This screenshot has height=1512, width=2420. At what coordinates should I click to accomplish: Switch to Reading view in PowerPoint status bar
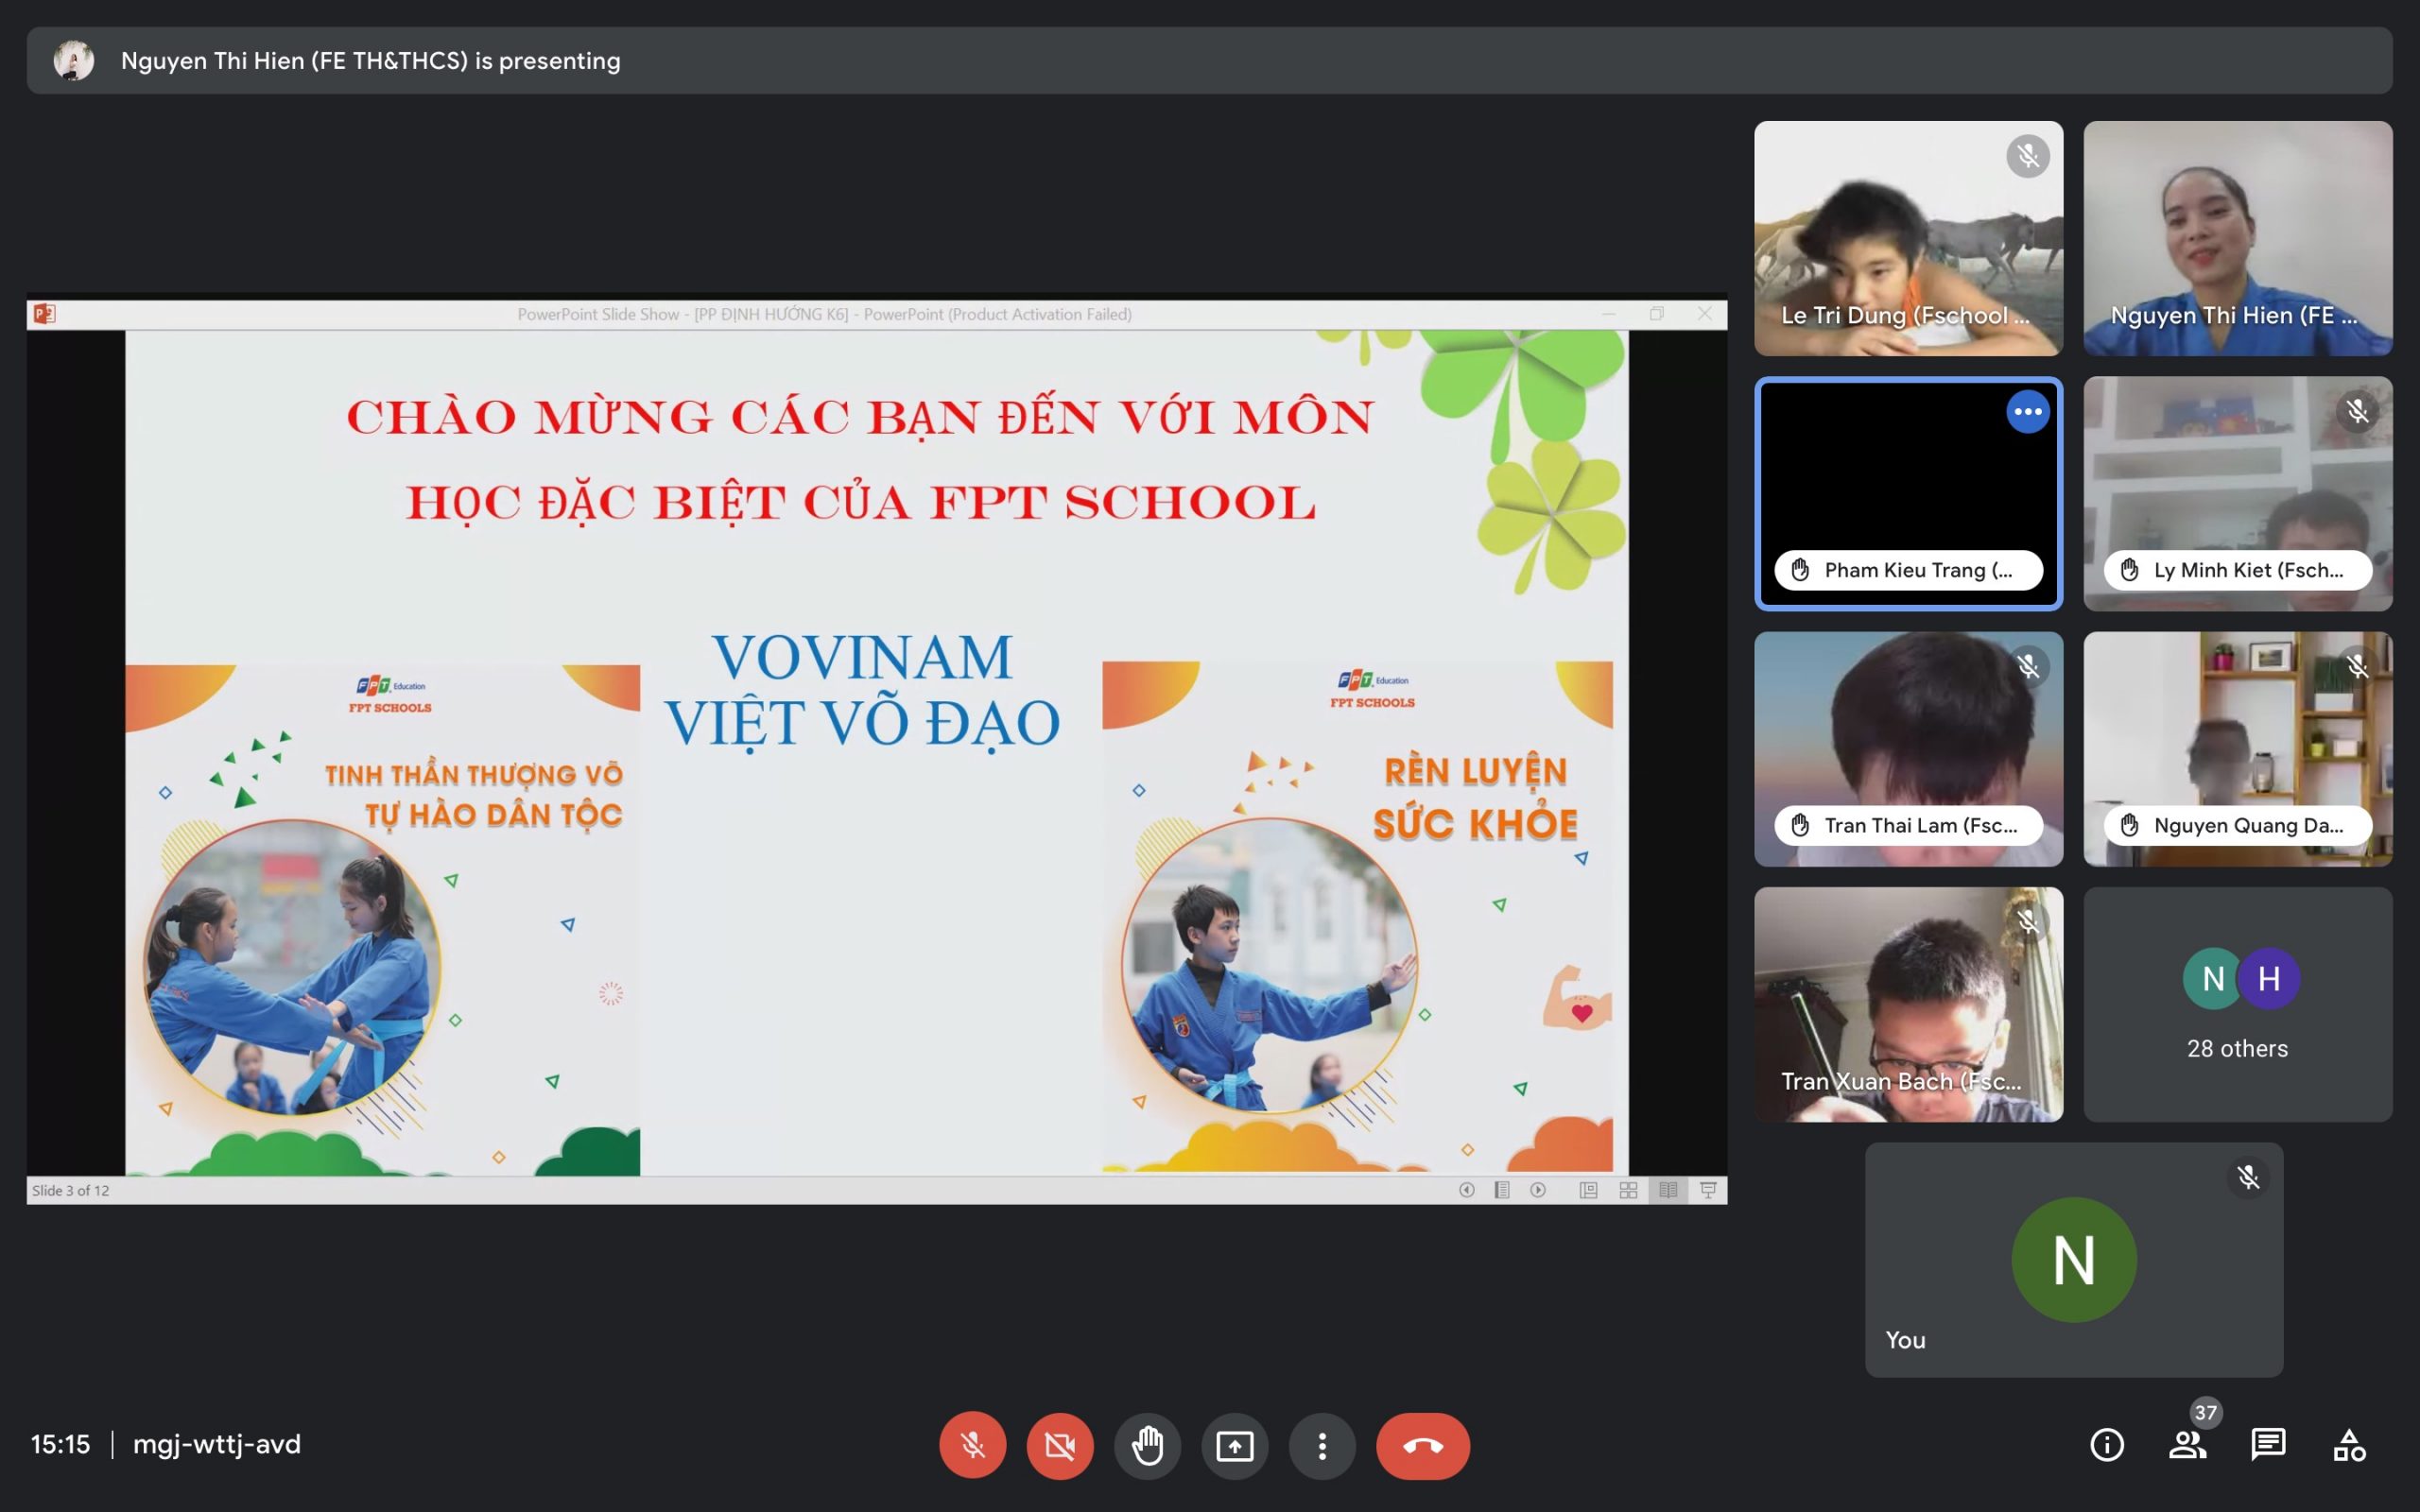1668,1190
